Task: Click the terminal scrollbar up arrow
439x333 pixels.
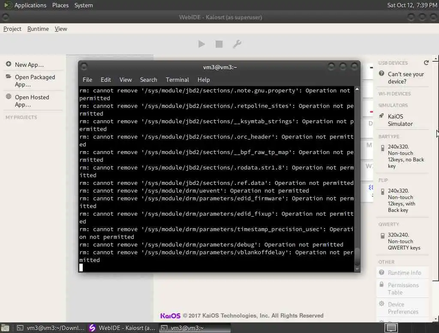Action: point(357,89)
